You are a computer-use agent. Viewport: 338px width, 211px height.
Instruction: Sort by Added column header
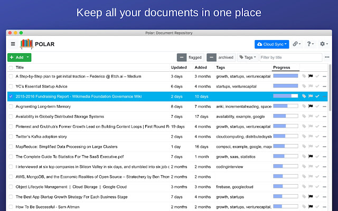point(201,68)
